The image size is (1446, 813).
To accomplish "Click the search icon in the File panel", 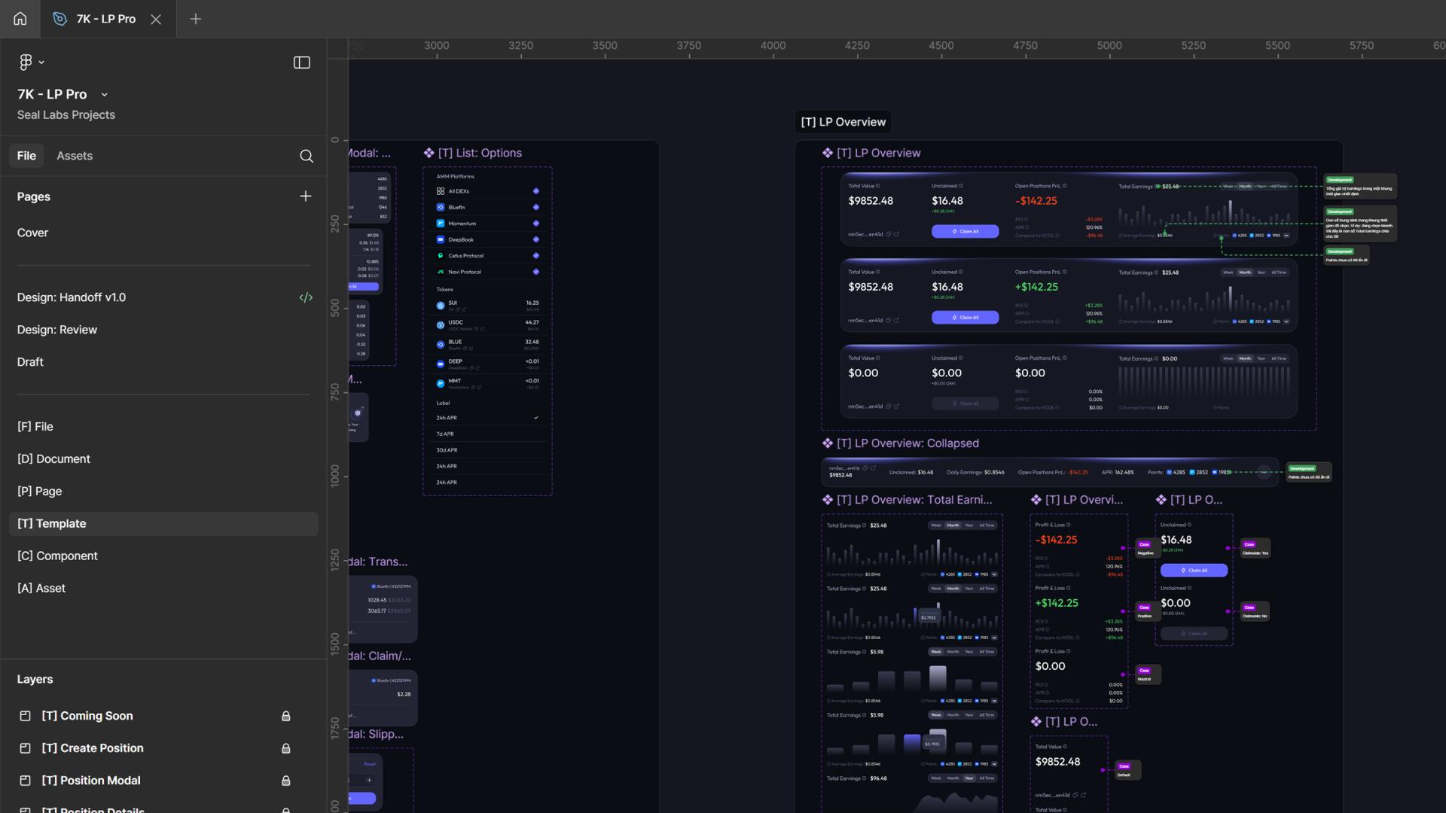I will click(307, 156).
